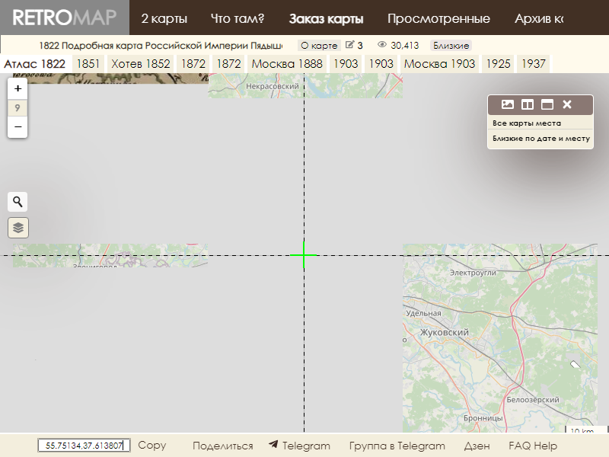
Task: Click the eye views counter icon
Action: tap(382, 45)
